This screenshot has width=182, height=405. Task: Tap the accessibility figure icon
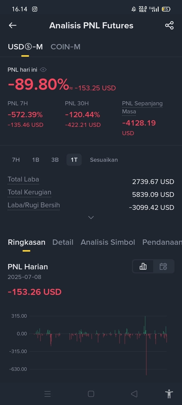(x=169, y=394)
